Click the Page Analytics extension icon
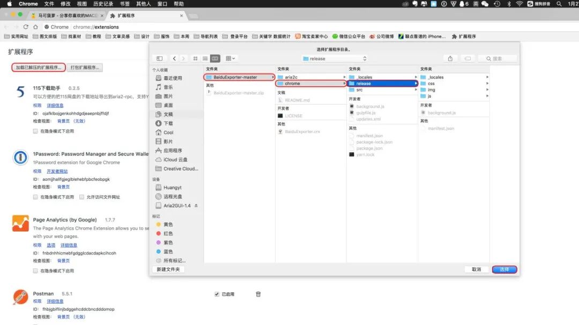 point(20,224)
